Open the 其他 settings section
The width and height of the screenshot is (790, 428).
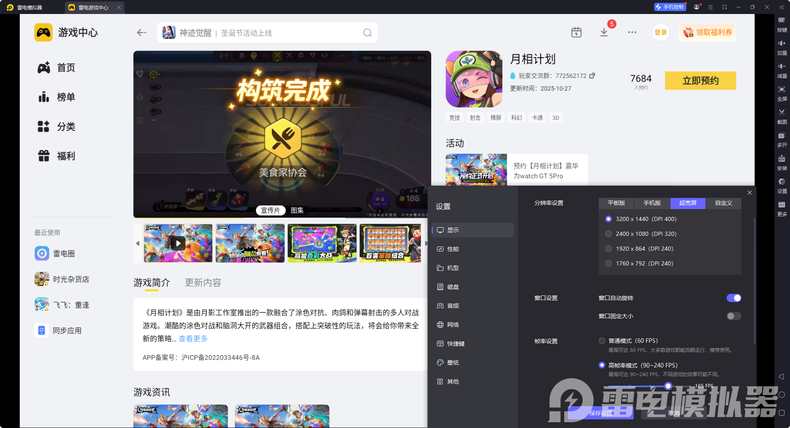pyautogui.click(x=473, y=381)
